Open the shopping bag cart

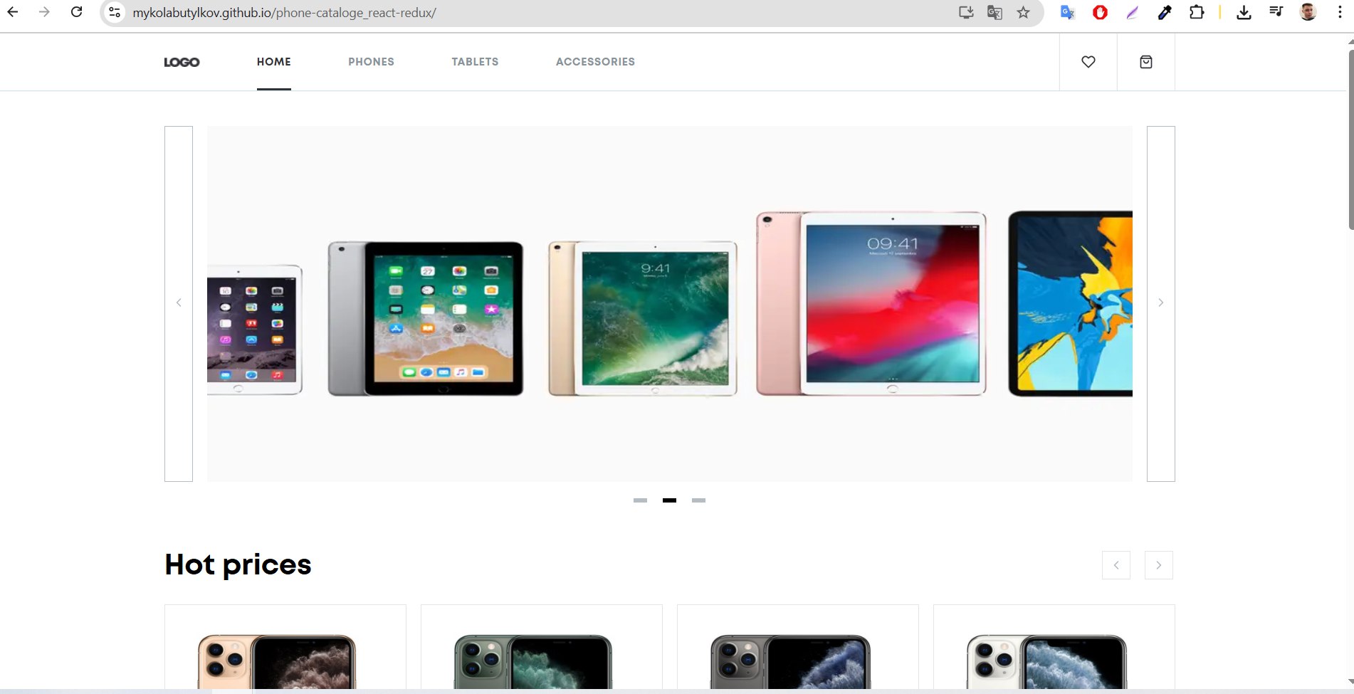(1145, 62)
